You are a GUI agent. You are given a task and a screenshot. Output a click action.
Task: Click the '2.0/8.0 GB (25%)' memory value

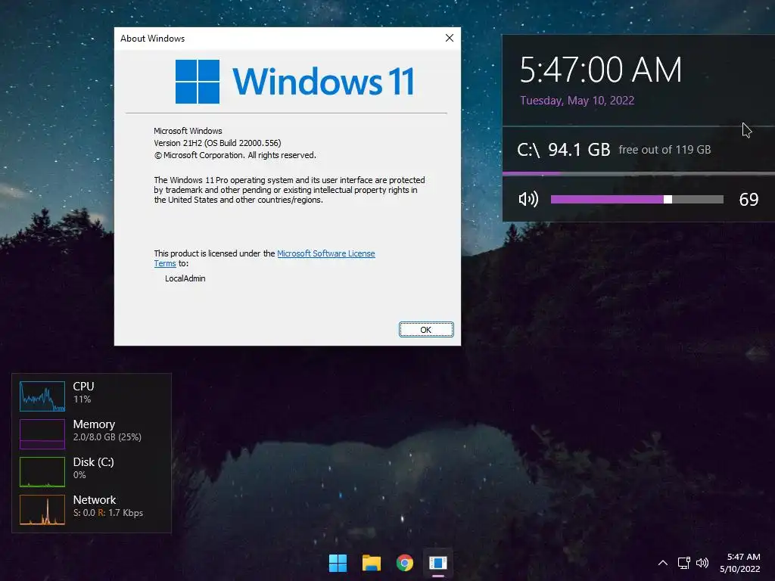(x=107, y=437)
